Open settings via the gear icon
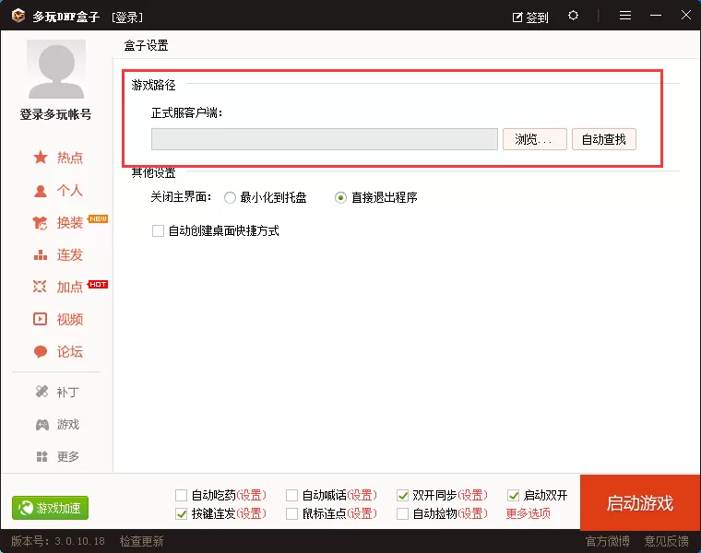 (x=573, y=16)
